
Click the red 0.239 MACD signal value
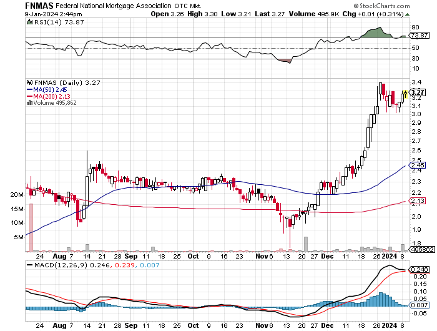(125, 265)
